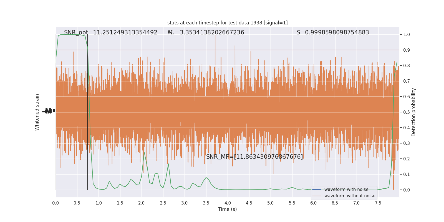Click the x-axis tick label 5.5
Viewport: 444px width, 222px height.
pyautogui.click(x=292, y=203)
